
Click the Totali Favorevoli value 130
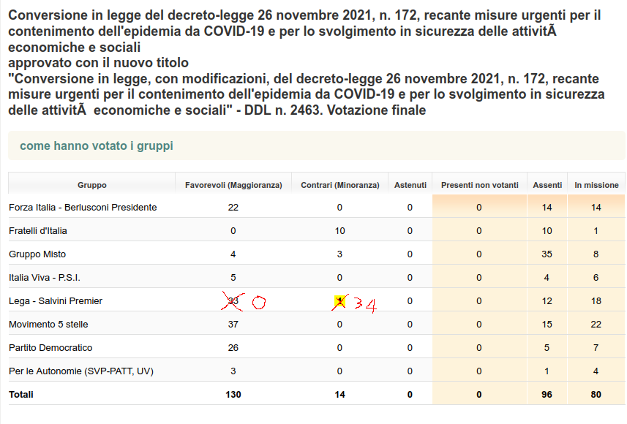tap(233, 395)
